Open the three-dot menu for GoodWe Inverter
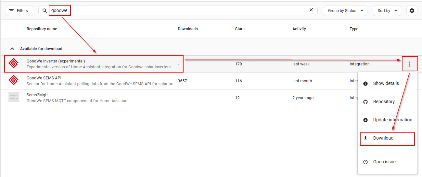 pos(410,64)
